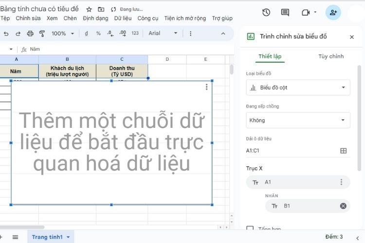Toggle the Tổng hợp checkbox

pyautogui.click(x=250, y=228)
